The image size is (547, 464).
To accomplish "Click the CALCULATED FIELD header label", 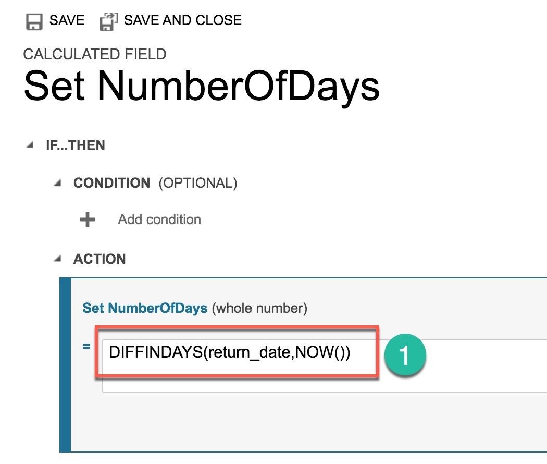I will [x=95, y=54].
